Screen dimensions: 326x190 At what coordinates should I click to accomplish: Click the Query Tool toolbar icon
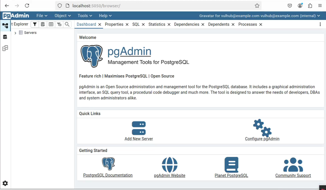click(43, 24)
